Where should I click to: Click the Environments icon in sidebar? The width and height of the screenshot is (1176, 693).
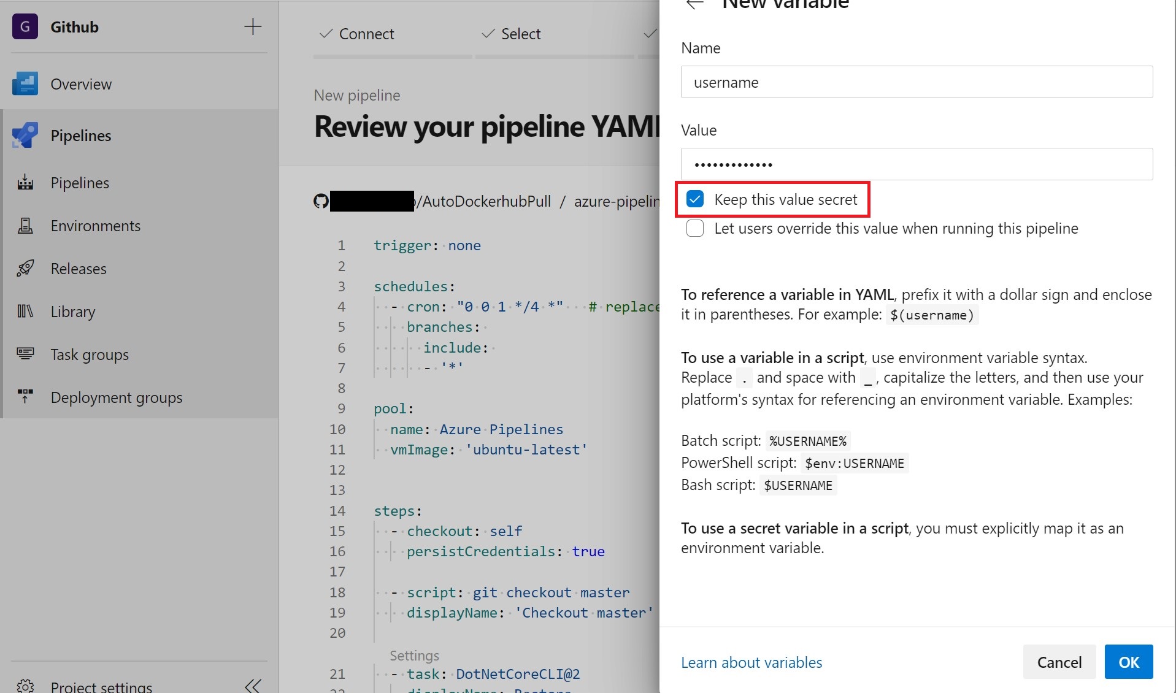point(25,226)
